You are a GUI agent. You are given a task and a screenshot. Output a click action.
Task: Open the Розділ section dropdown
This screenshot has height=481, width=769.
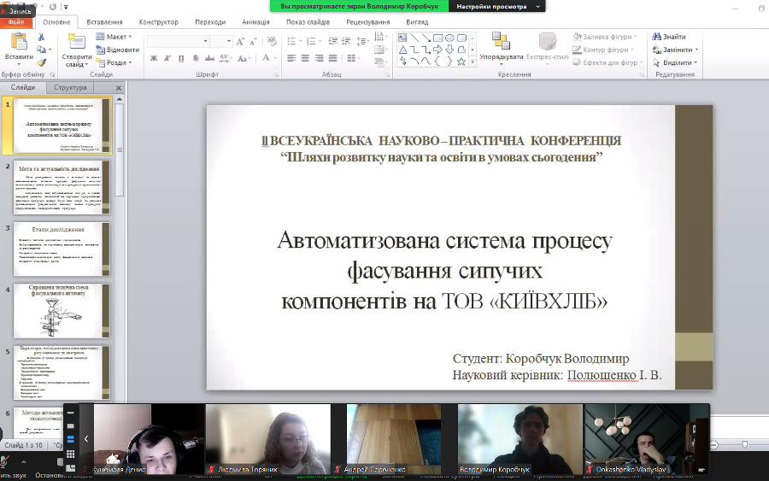[114, 62]
